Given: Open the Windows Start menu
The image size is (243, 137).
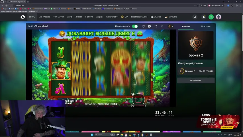Looking at the screenshot, I should pyautogui.click(x=92, y=134).
